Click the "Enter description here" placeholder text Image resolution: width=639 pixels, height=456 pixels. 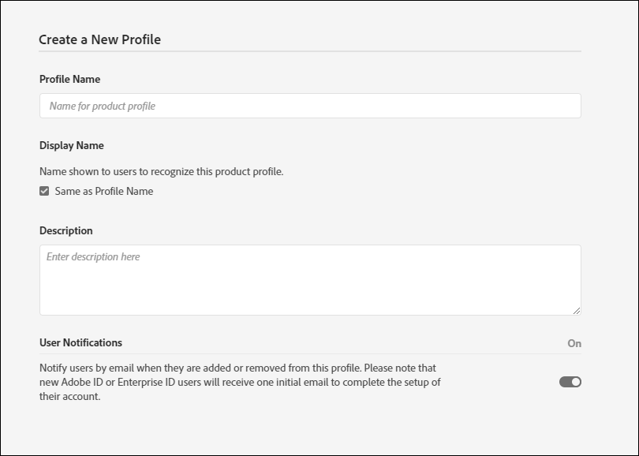[x=93, y=256]
